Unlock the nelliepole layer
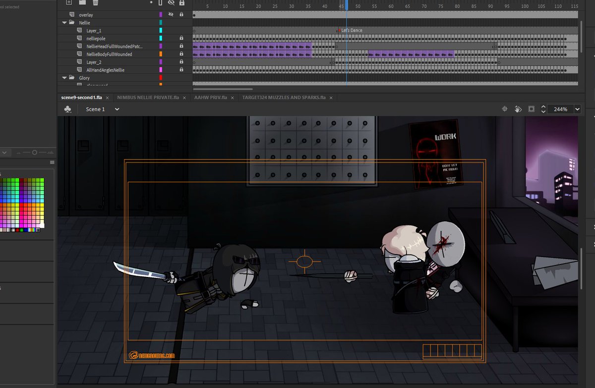The height and width of the screenshot is (388, 595). [181, 38]
